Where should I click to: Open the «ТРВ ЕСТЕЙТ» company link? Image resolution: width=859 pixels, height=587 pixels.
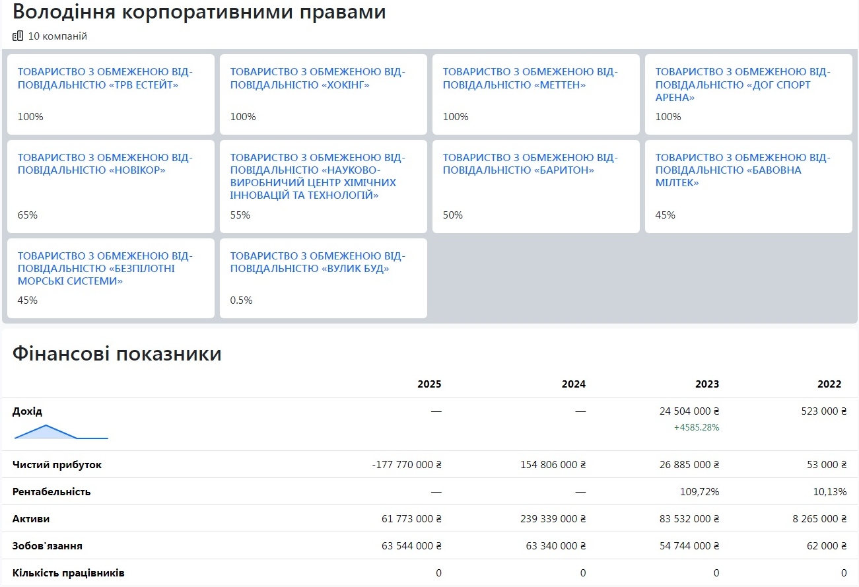(106, 78)
